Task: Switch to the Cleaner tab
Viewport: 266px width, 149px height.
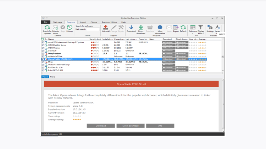Action: pyautogui.click(x=94, y=22)
